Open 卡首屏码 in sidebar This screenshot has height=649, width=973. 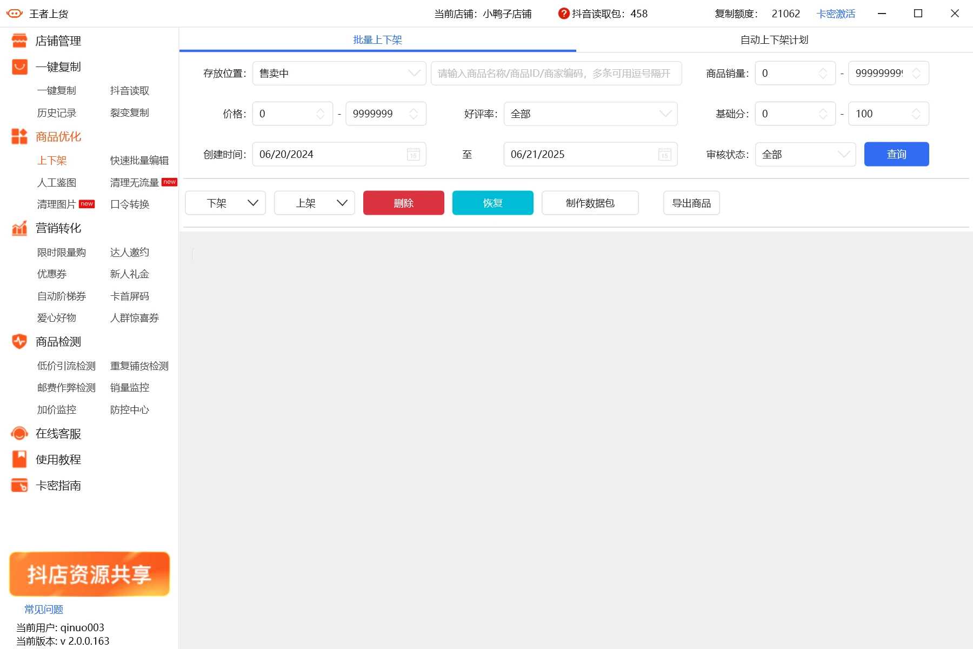coord(130,296)
